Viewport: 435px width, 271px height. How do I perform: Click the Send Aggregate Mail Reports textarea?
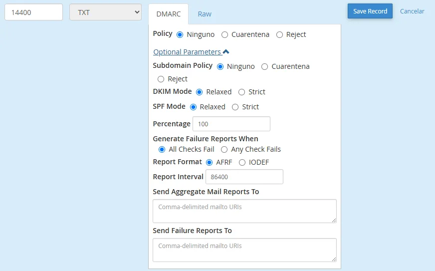244,211
